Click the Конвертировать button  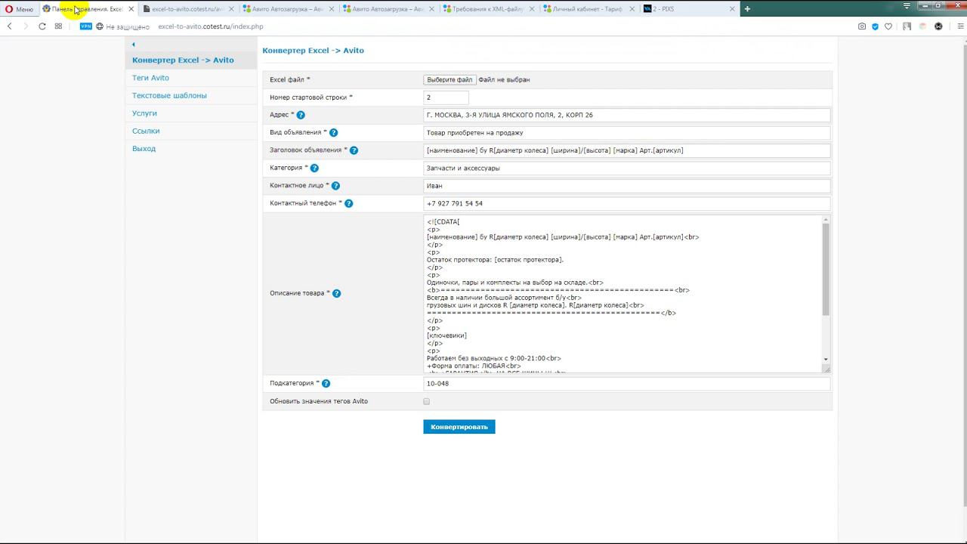459,427
